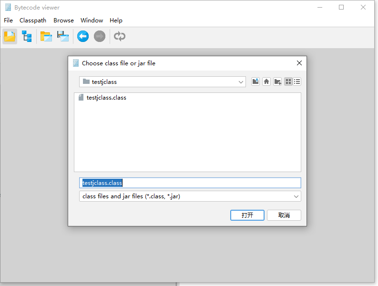378x286 pixels.
Task: Click the 打开 (Open) button
Action: (247, 215)
